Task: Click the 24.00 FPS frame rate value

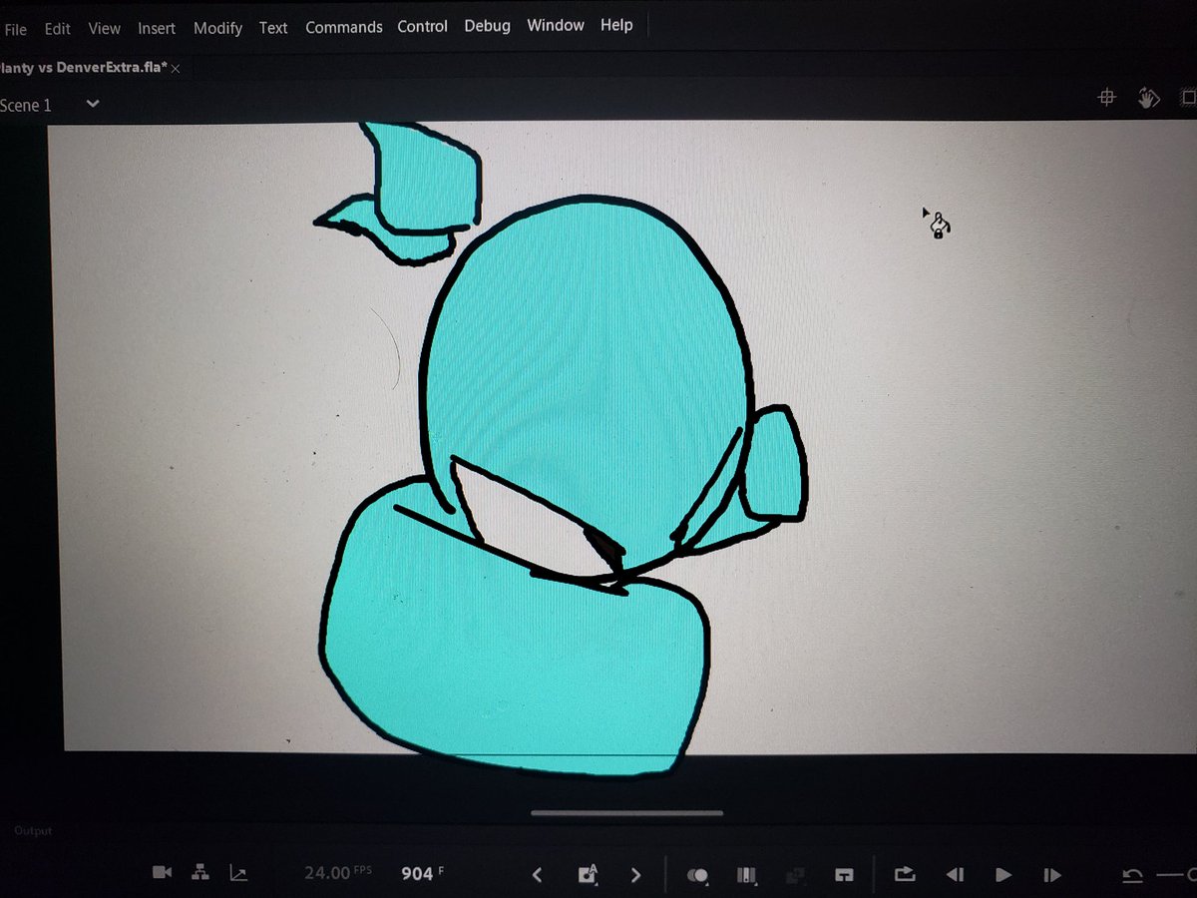Action: pos(337,872)
